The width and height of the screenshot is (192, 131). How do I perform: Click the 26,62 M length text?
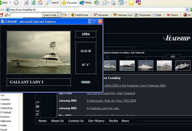point(86,51)
